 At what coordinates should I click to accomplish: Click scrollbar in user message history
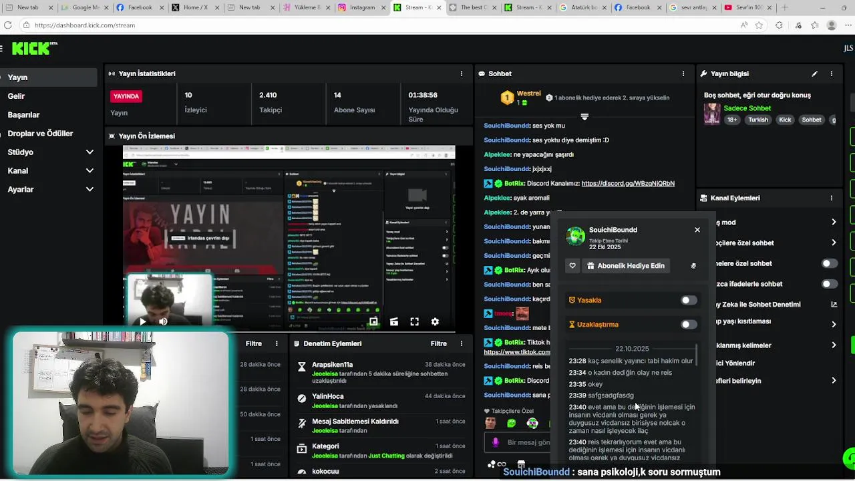697,355
